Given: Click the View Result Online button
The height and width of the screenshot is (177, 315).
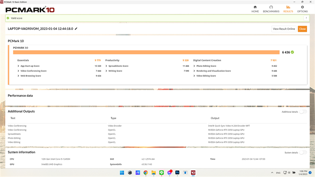Looking at the screenshot, I should (284, 29).
